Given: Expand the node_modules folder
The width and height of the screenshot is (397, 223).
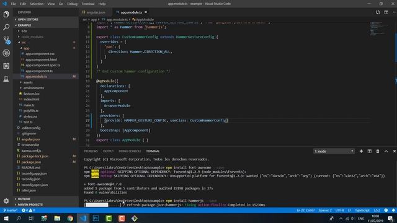Looking at the screenshot, I should 46,37.
